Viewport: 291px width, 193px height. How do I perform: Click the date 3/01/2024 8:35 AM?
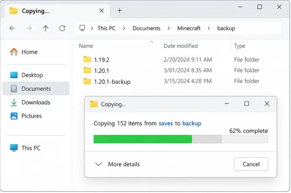click(x=188, y=70)
